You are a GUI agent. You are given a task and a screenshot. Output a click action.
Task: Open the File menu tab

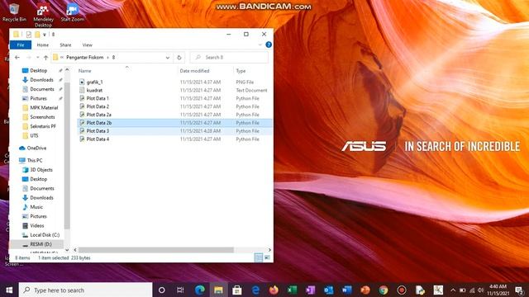[x=21, y=45]
